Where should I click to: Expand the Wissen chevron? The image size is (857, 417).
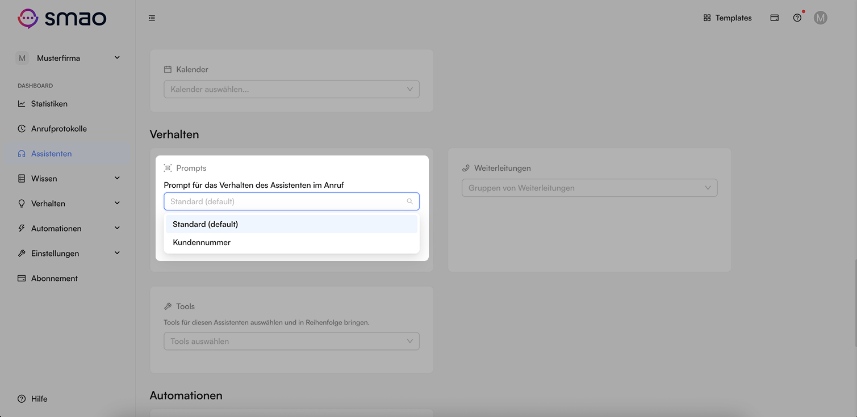coord(117,178)
